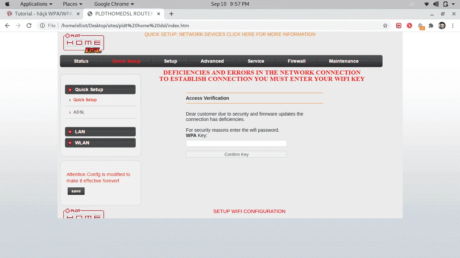Restore the Chrome window size

[x=443, y=14]
